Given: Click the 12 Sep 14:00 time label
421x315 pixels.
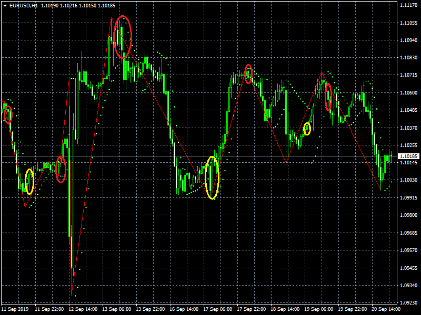Looking at the screenshot, I should point(83,309).
